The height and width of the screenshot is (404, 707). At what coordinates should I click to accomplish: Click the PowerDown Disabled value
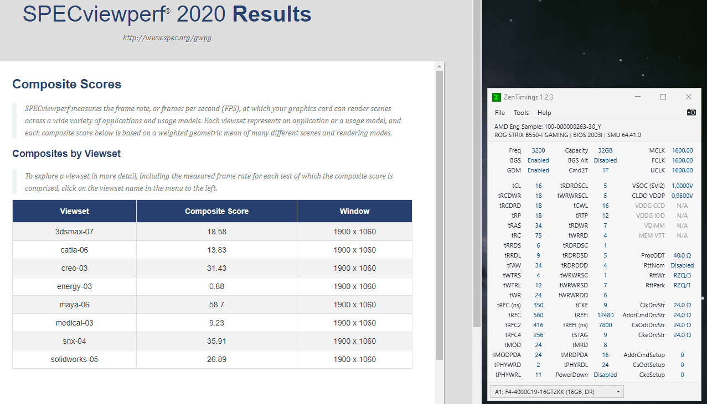pyautogui.click(x=605, y=375)
